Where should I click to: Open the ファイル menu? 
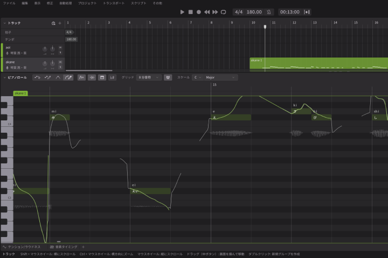(9, 3)
